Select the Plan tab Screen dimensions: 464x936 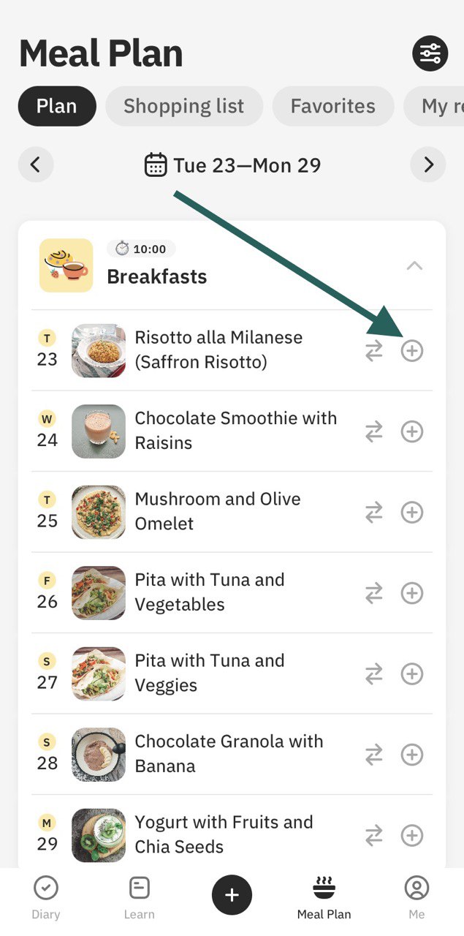57,107
